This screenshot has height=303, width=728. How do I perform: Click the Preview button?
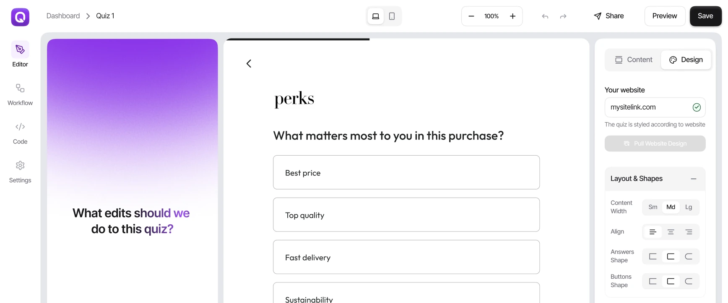tap(665, 16)
